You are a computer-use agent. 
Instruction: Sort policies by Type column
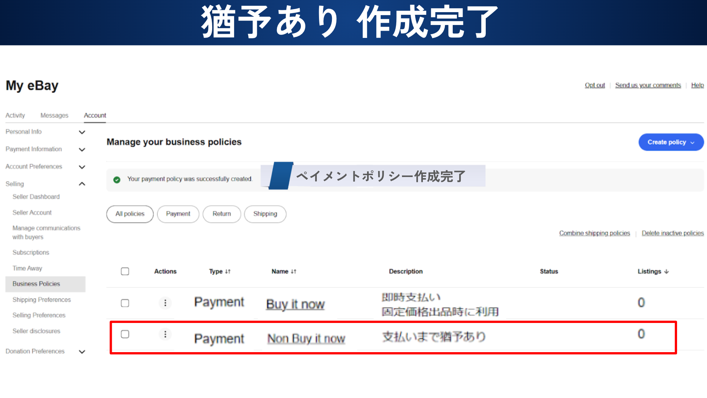pyautogui.click(x=219, y=271)
